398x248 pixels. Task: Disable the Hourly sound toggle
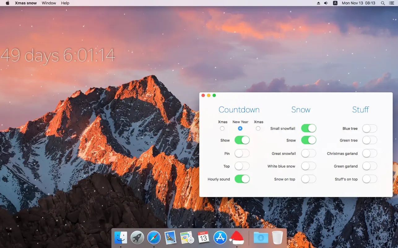tap(242, 179)
